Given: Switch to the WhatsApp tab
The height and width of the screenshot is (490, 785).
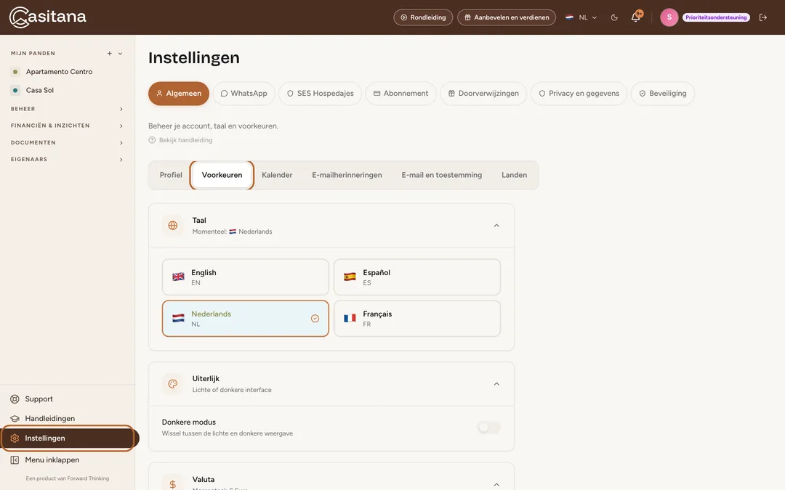Looking at the screenshot, I should click(243, 94).
